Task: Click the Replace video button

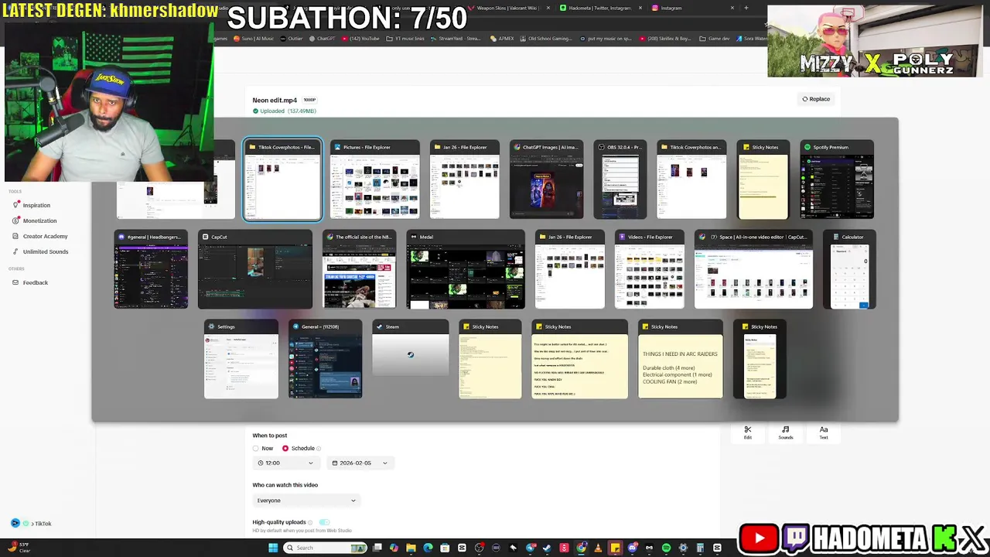Action: tap(816, 99)
